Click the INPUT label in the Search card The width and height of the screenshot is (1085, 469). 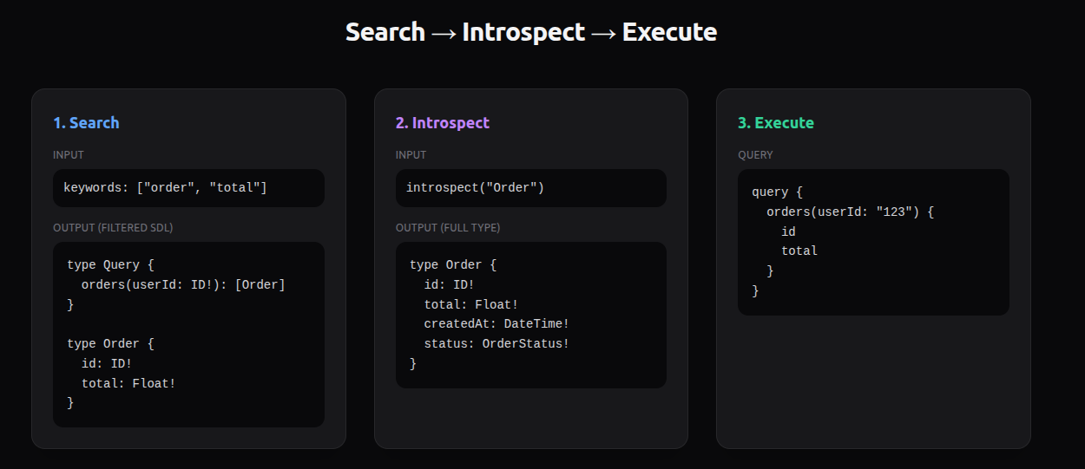point(69,155)
